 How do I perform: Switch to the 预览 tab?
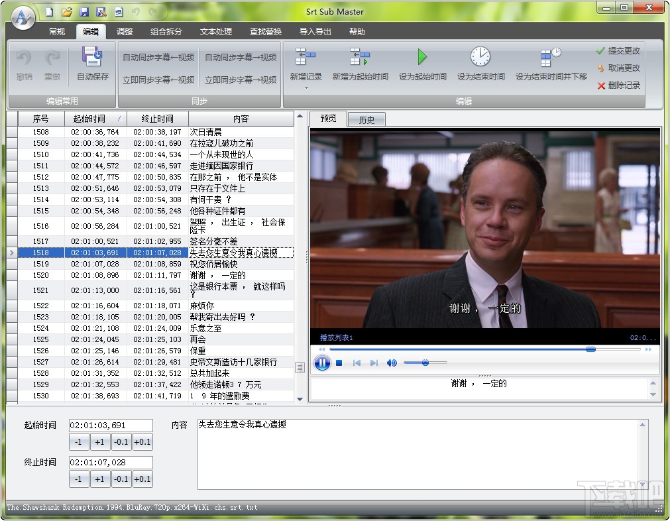[x=328, y=119]
